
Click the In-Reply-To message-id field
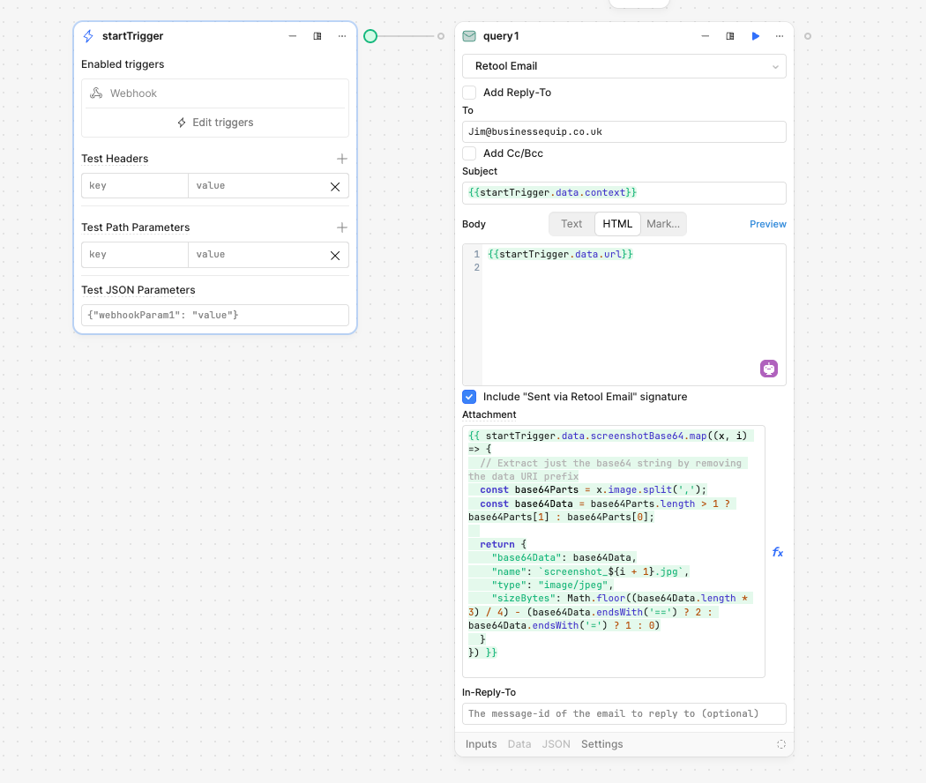point(624,713)
